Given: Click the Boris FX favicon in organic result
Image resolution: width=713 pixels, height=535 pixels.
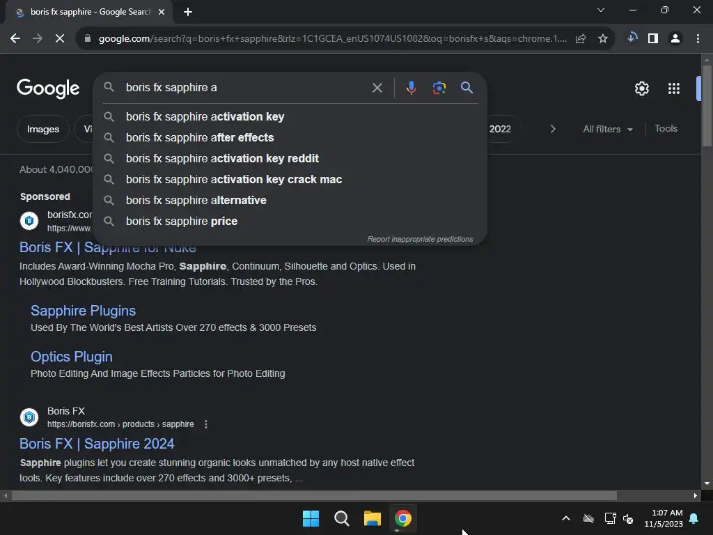Looking at the screenshot, I should coord(29,417).
